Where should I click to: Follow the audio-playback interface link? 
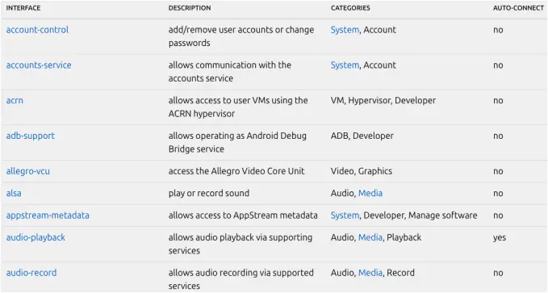pyautogui.click(x=36, y=237)
